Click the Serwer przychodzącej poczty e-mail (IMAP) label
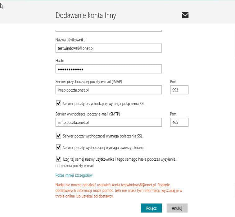This screenshot has width=235, height=217. 88,82
